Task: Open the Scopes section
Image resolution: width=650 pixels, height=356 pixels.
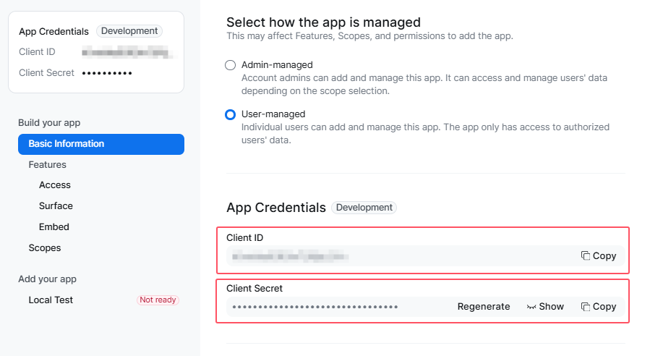Action: (x=45, y=248)
